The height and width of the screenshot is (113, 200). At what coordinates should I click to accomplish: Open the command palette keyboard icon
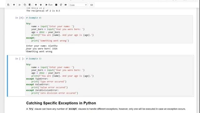(x=92, y=5)
